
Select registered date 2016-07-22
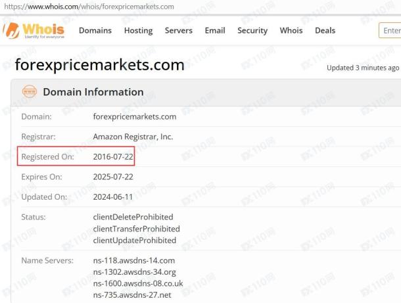113,156
